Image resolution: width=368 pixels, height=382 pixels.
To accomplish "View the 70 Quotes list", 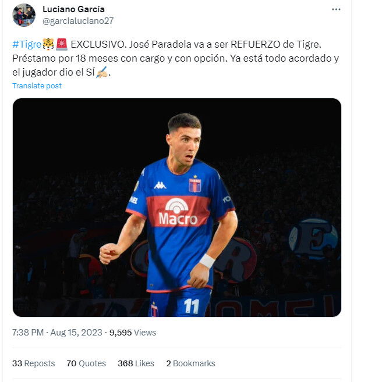I will tap(86, 363).
